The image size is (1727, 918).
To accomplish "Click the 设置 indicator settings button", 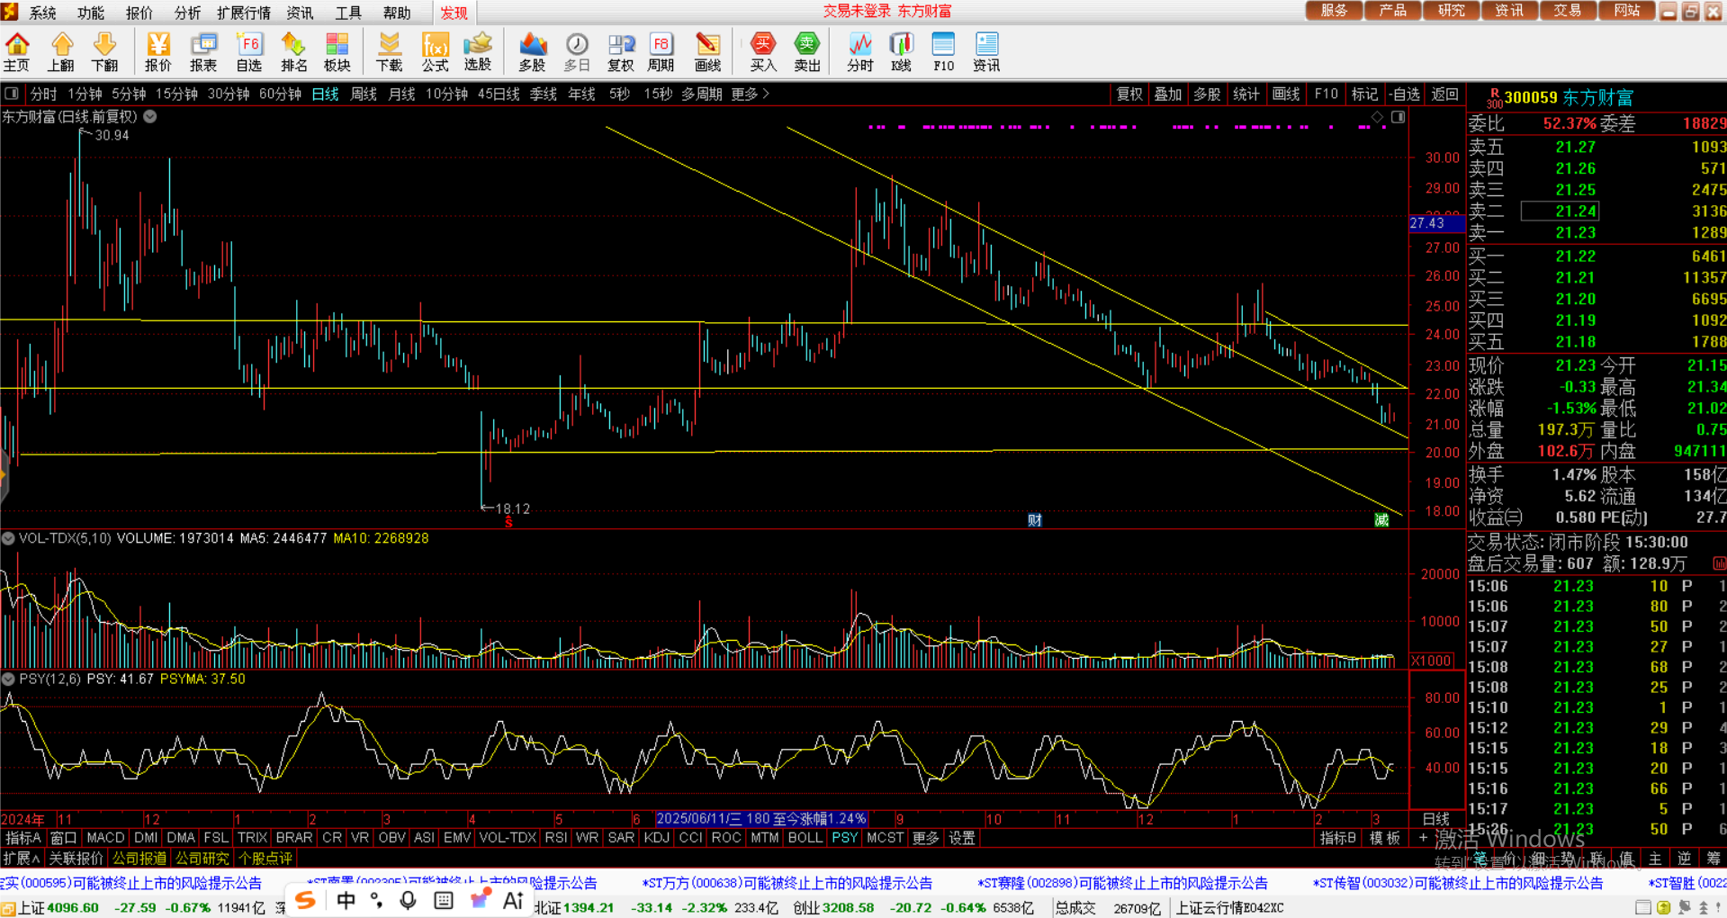I will click(962, 838).
